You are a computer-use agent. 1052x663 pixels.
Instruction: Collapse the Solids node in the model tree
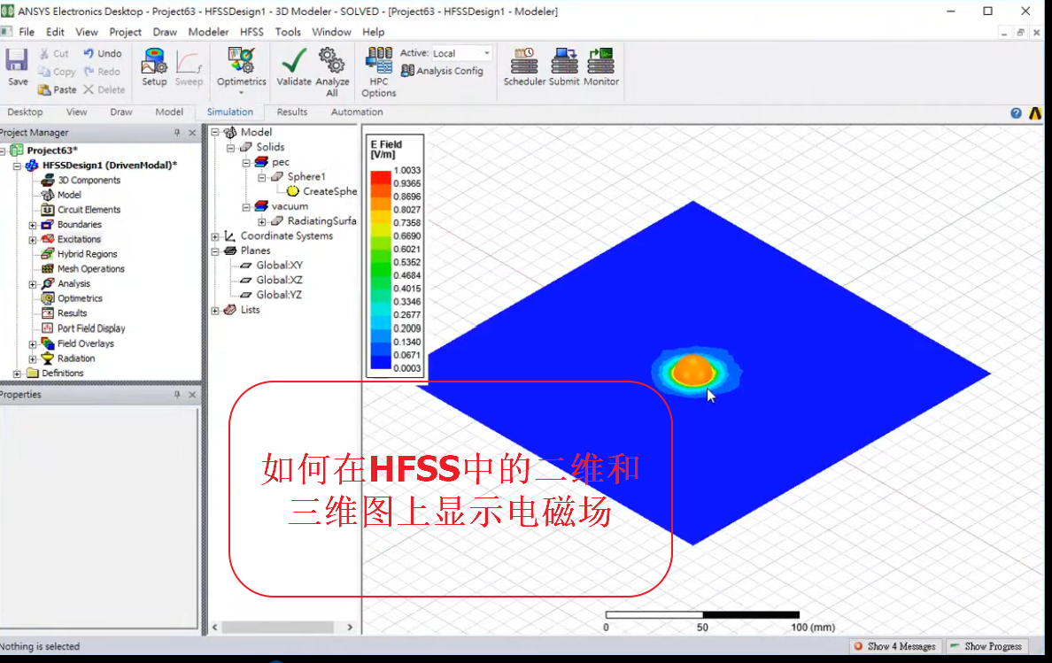tap(231, 148)
